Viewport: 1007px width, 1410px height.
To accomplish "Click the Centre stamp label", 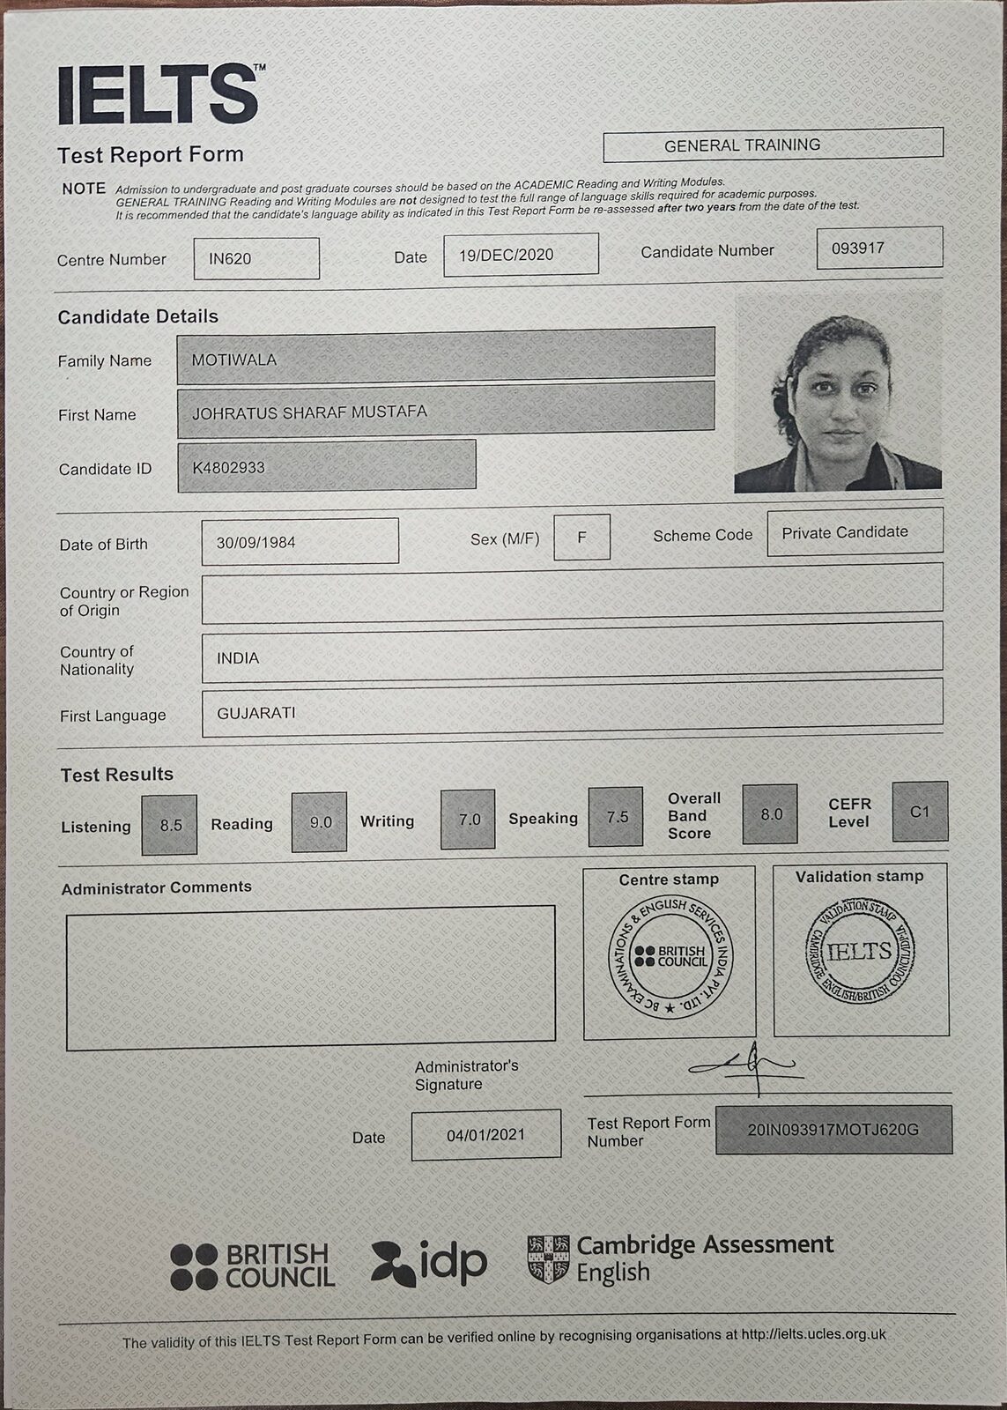I will pyautogui.click(x=669, y=879).
